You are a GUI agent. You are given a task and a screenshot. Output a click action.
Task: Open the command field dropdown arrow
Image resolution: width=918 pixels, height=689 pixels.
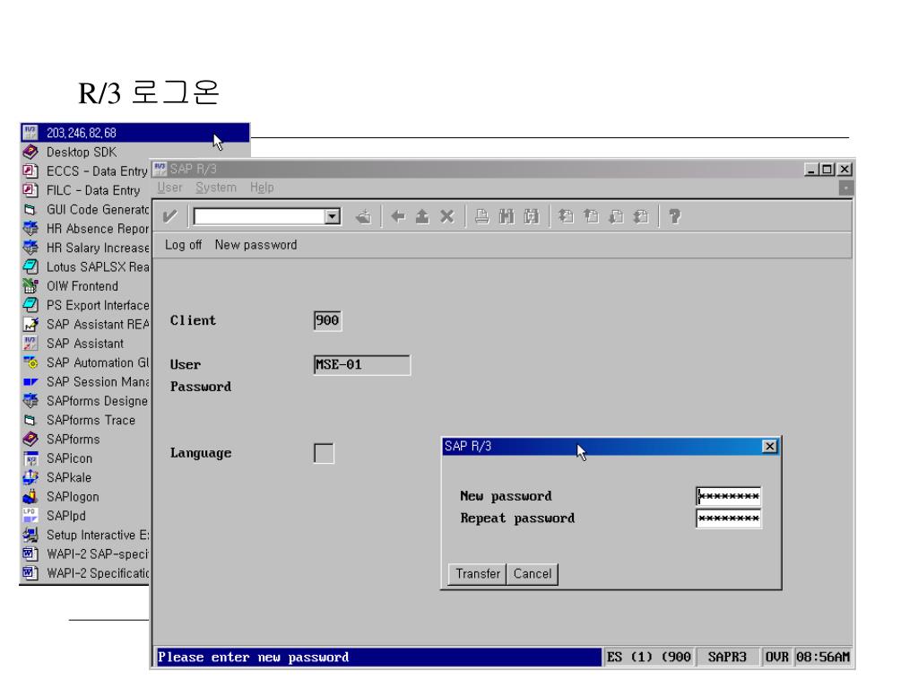click(333, 217)
